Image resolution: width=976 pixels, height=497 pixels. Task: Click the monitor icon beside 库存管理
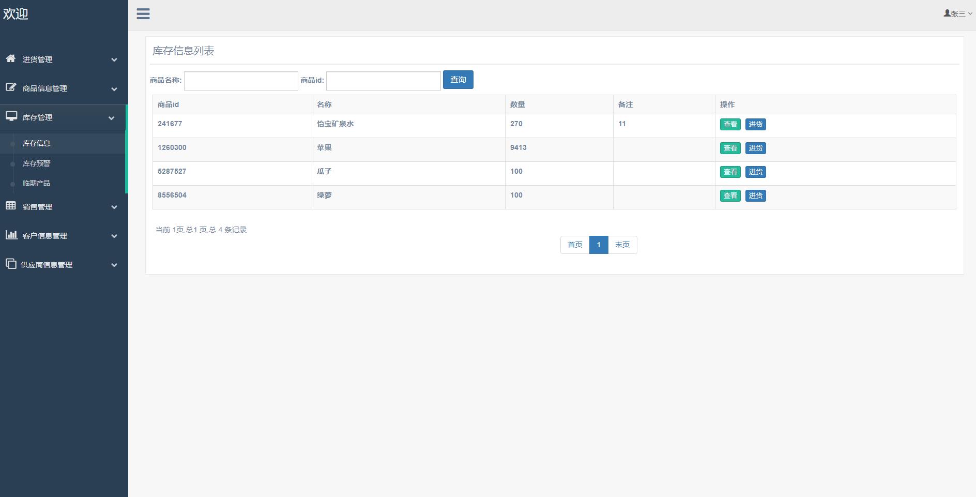[x=11, y=116]
